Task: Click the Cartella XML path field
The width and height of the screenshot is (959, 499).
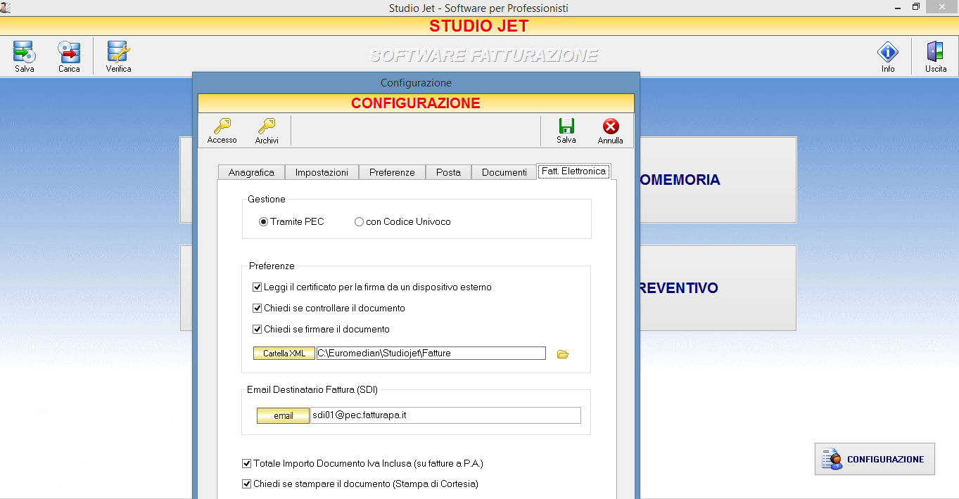Action: pyautogui.click(x=431, y=354)
